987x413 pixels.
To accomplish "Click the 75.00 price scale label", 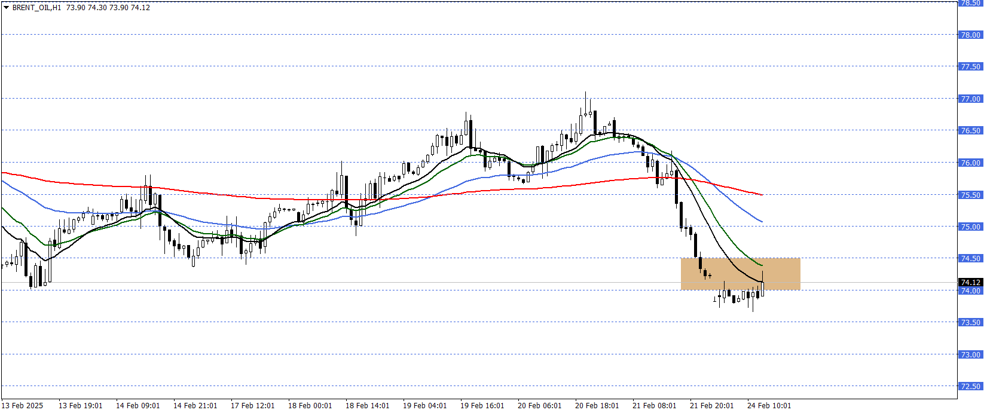I will [970, 227].
